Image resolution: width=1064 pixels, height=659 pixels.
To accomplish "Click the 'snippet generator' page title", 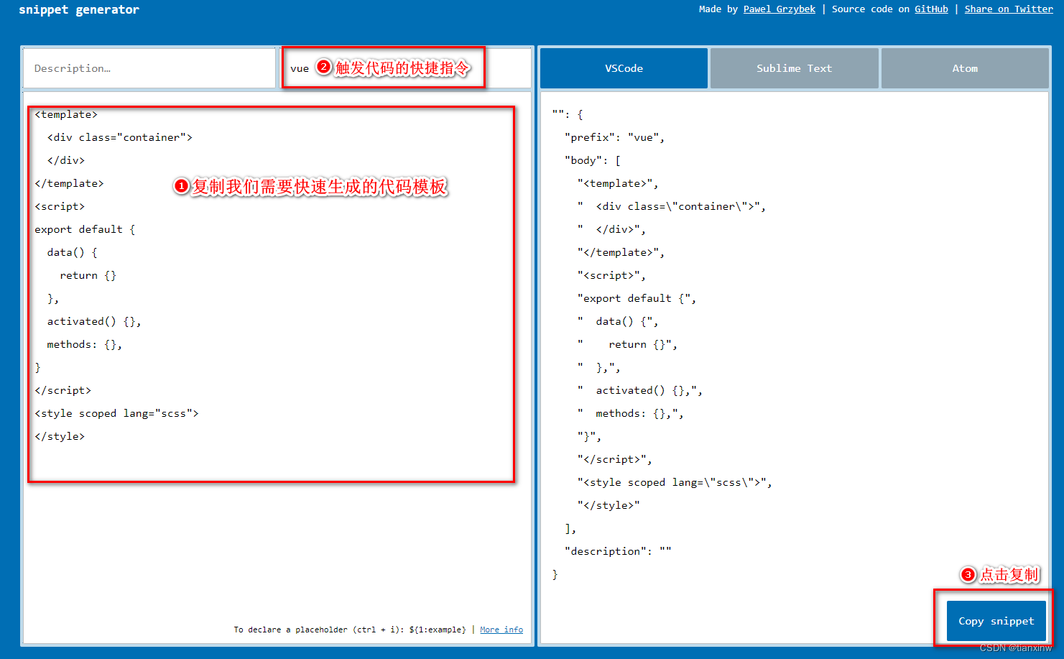I will coord(79,9).
